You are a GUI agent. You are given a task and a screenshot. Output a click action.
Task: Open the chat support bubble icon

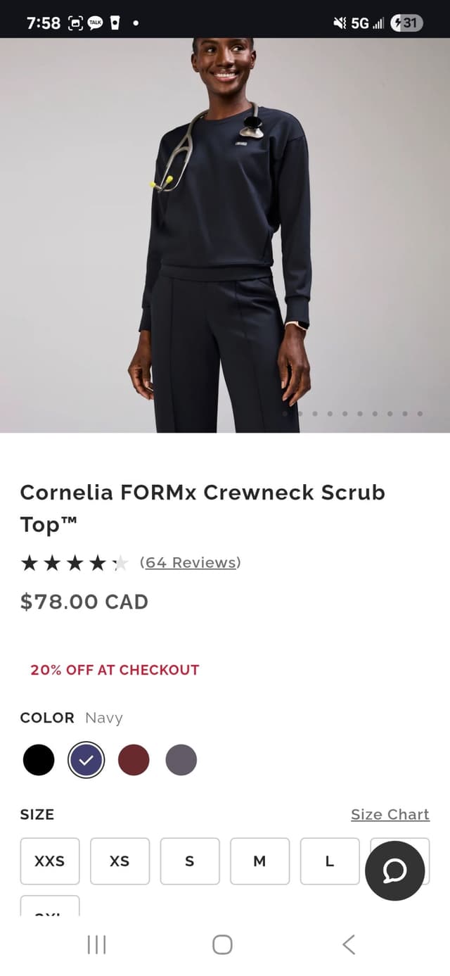[395, 871]
